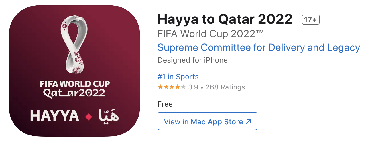Viewport: 374px width, 148px height.
Task: Click the Hayya to Qatar 2022 app icon
Action: (75, 71)
